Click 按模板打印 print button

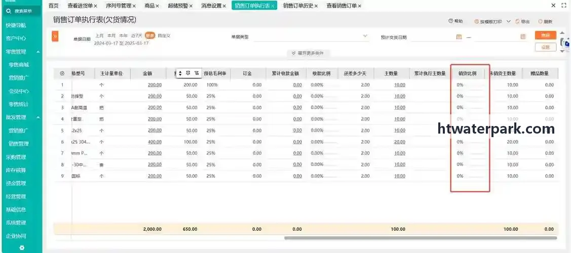pyautogui.click(x=488, y=22)
